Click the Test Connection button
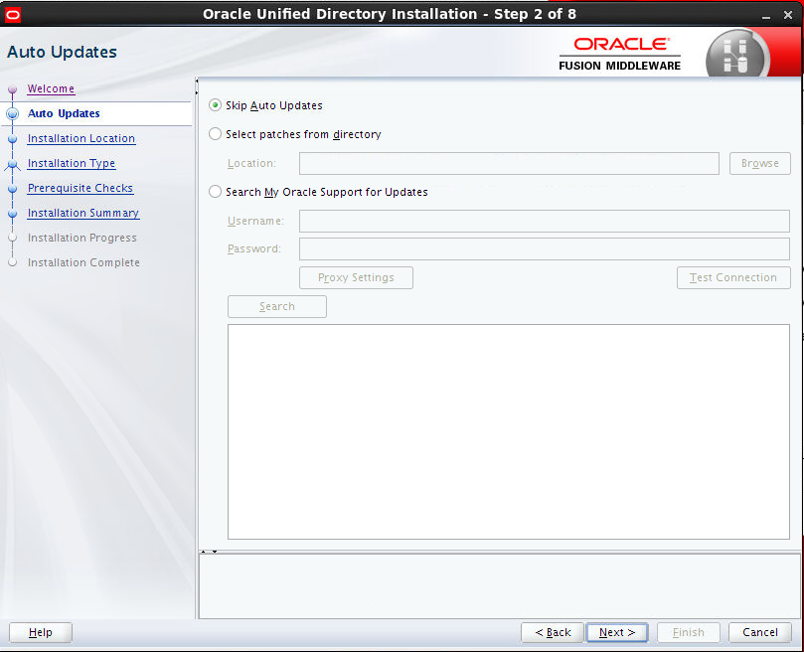The height and width of the screenshot is (652, 804). (x=733, y=277)
